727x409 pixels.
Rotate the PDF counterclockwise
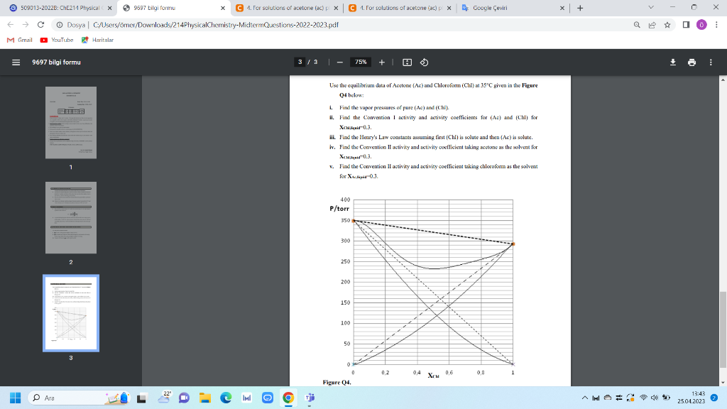(425, 62)
